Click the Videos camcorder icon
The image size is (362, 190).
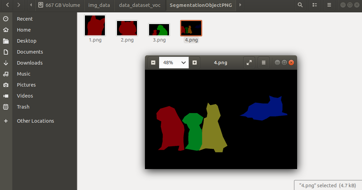click(6, 96)
